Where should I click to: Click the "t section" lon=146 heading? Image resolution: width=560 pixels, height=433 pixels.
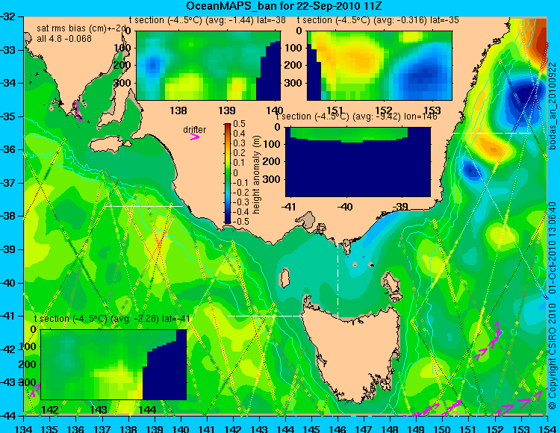coord(357,116)
